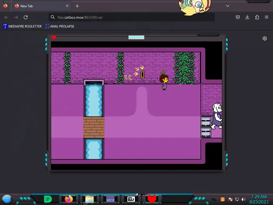Click the Frisk character sprite

tap(164, 82)
